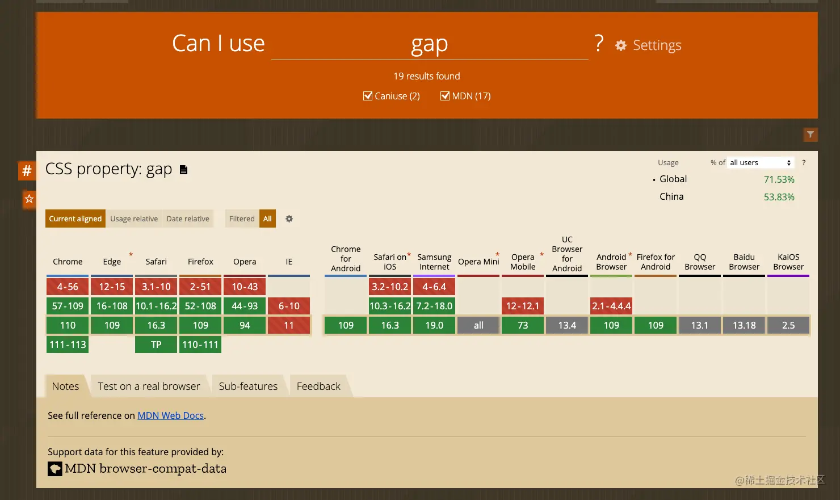The width and height of the screenshot is (840, 500).
Task: Follow the MDN Web Docs link
Action: click(170, 415)
